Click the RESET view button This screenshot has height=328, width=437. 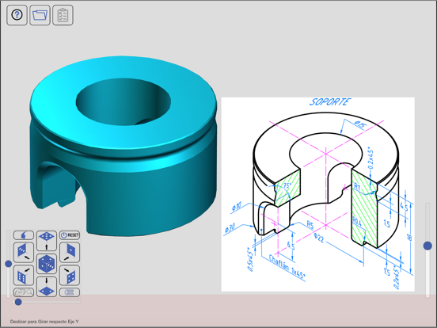(70, 235)
